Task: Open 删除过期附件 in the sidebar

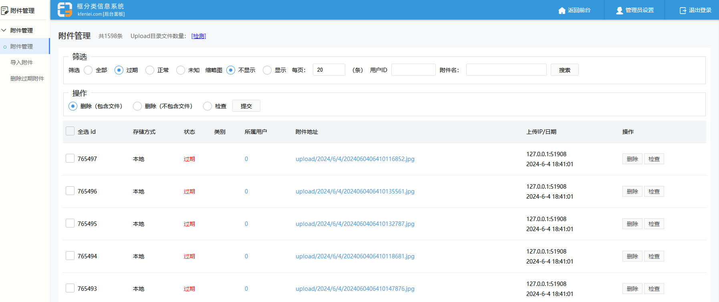Action: (27, 79)
